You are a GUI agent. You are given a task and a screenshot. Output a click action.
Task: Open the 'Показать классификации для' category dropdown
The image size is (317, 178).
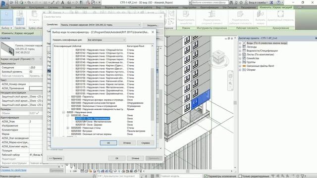coord(106,40)
